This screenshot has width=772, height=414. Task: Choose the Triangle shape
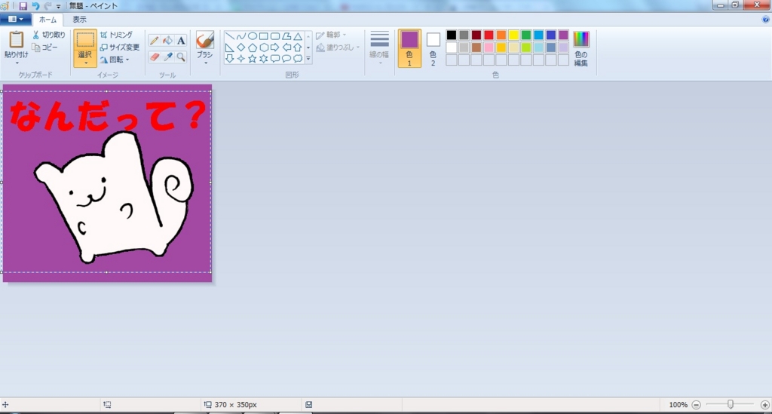[297, 36]
